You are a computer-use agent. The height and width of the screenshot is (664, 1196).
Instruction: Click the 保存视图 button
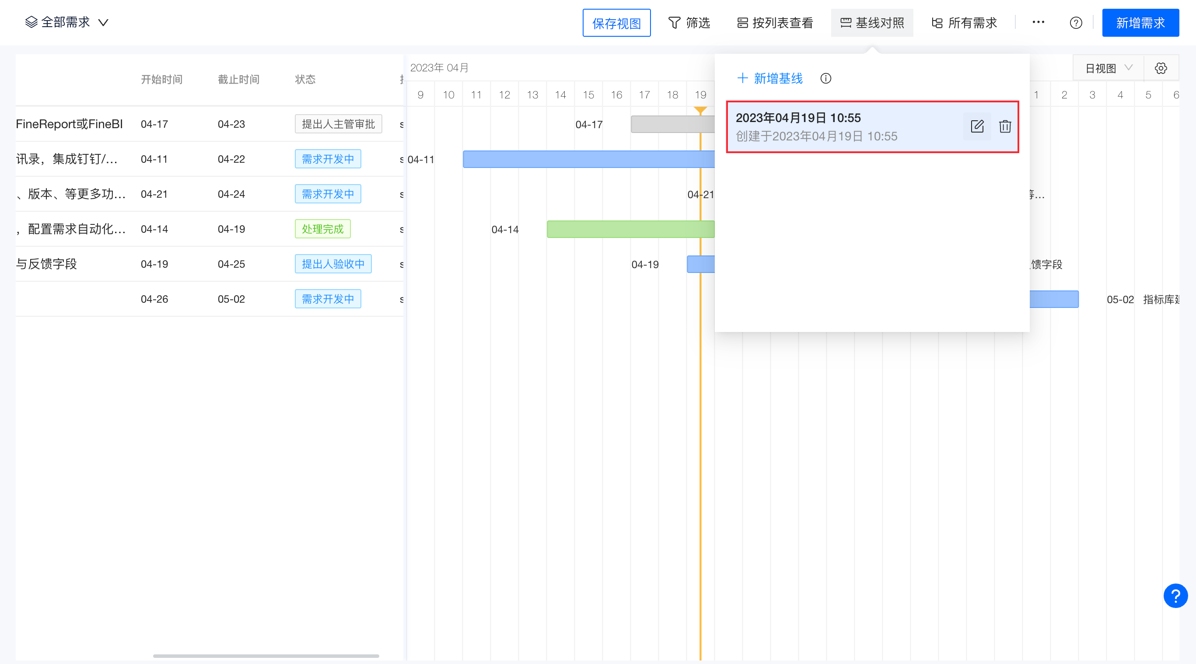pyautogui.click(x=616, y=23)
